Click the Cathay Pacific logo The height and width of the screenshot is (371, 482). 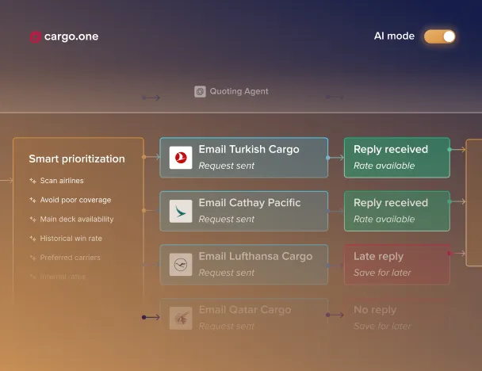pyautogui.click(x=181, y=211)
